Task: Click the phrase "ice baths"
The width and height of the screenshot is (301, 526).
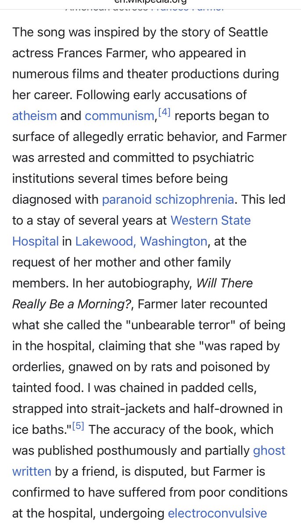Action: pyautogui.click(x=41, y=430)
